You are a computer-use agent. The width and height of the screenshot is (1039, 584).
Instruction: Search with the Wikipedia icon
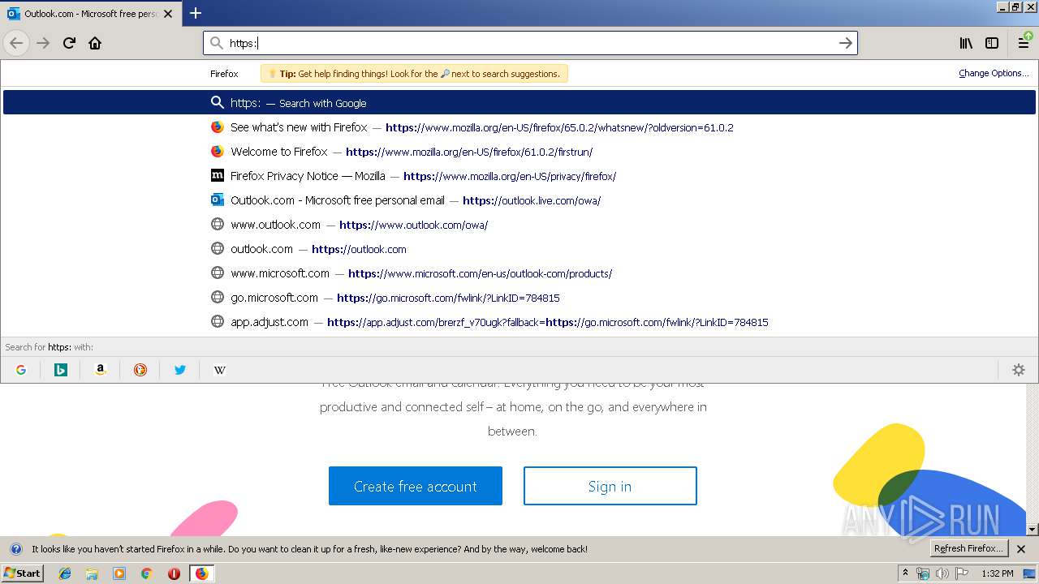coord(219,369)
